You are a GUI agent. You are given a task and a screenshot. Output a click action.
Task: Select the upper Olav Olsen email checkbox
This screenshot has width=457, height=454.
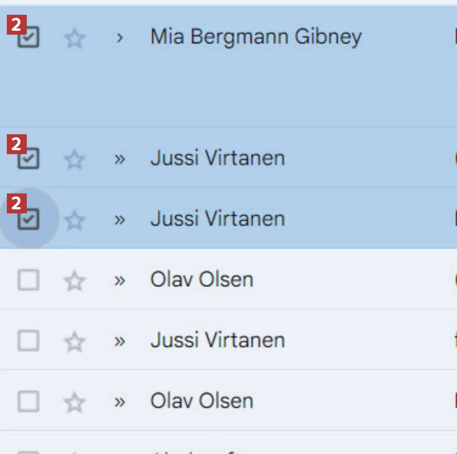pos(28,280)
